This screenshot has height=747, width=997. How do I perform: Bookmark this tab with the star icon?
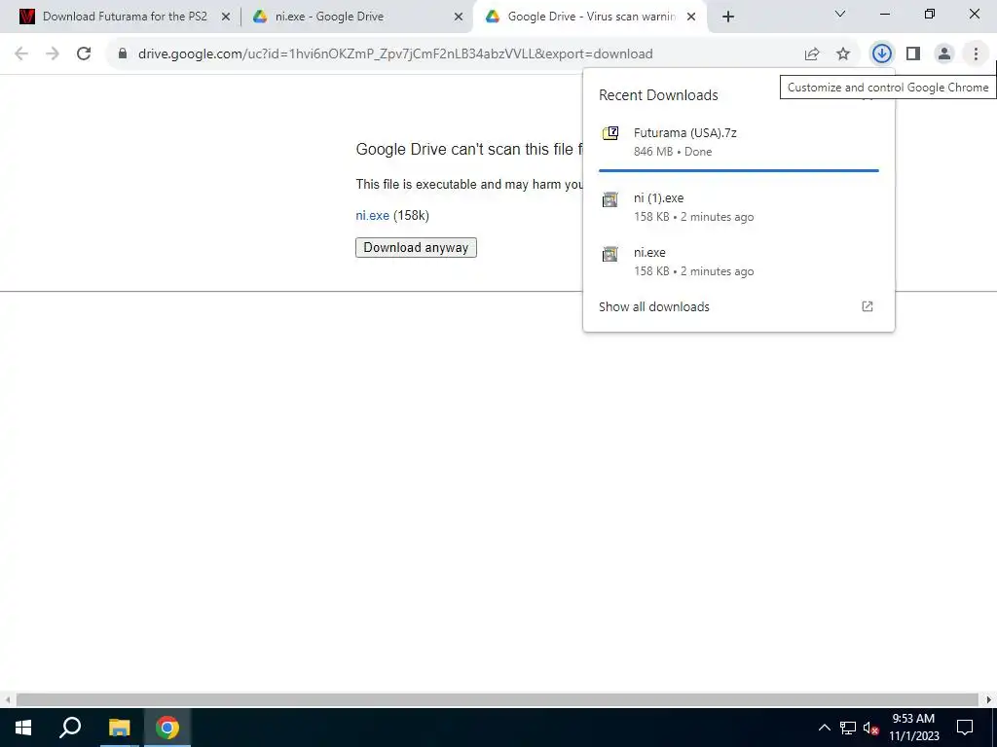[x=843, y=54]
